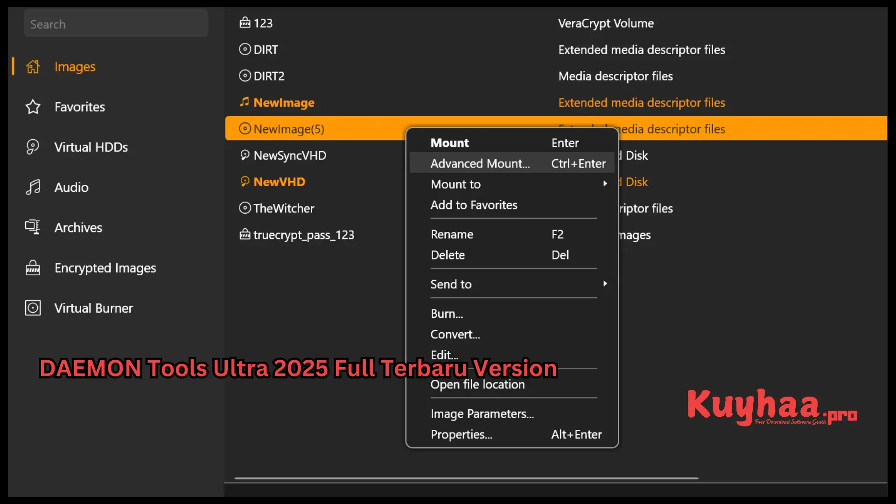Open Image Parameters dialog option
Image resolution: width=896 pixels, height=504 pixels.
[x=482, y=413]
